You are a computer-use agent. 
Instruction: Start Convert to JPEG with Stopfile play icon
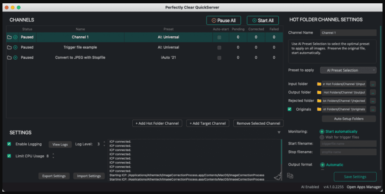[x=15, y=58]
